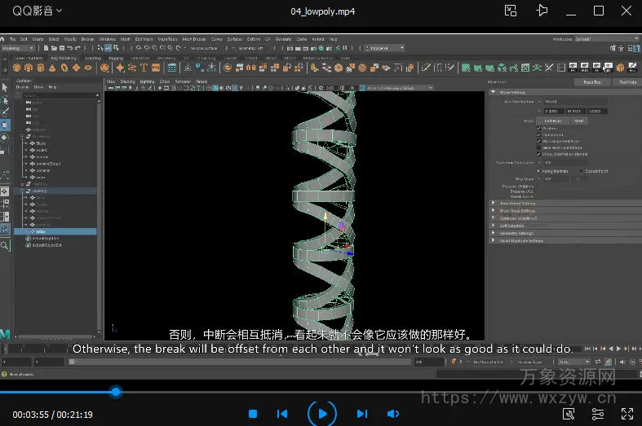The width and height of the screenshot is (642, 426).
Task: Click the play button in the player
Action: point(322,414)
